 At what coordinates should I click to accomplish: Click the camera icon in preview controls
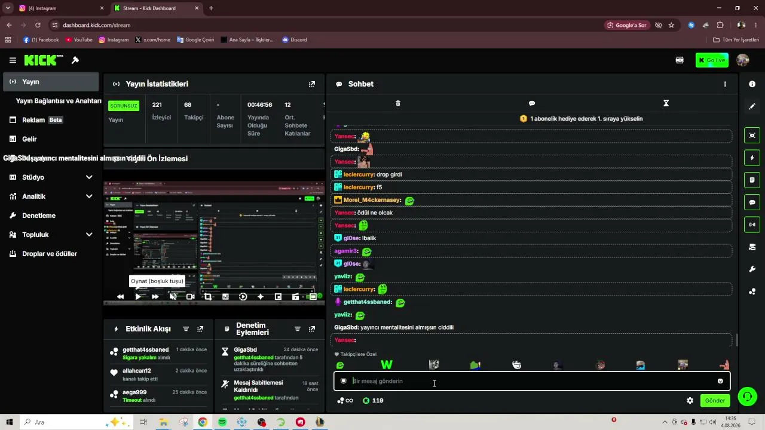[x=190, y=296]
